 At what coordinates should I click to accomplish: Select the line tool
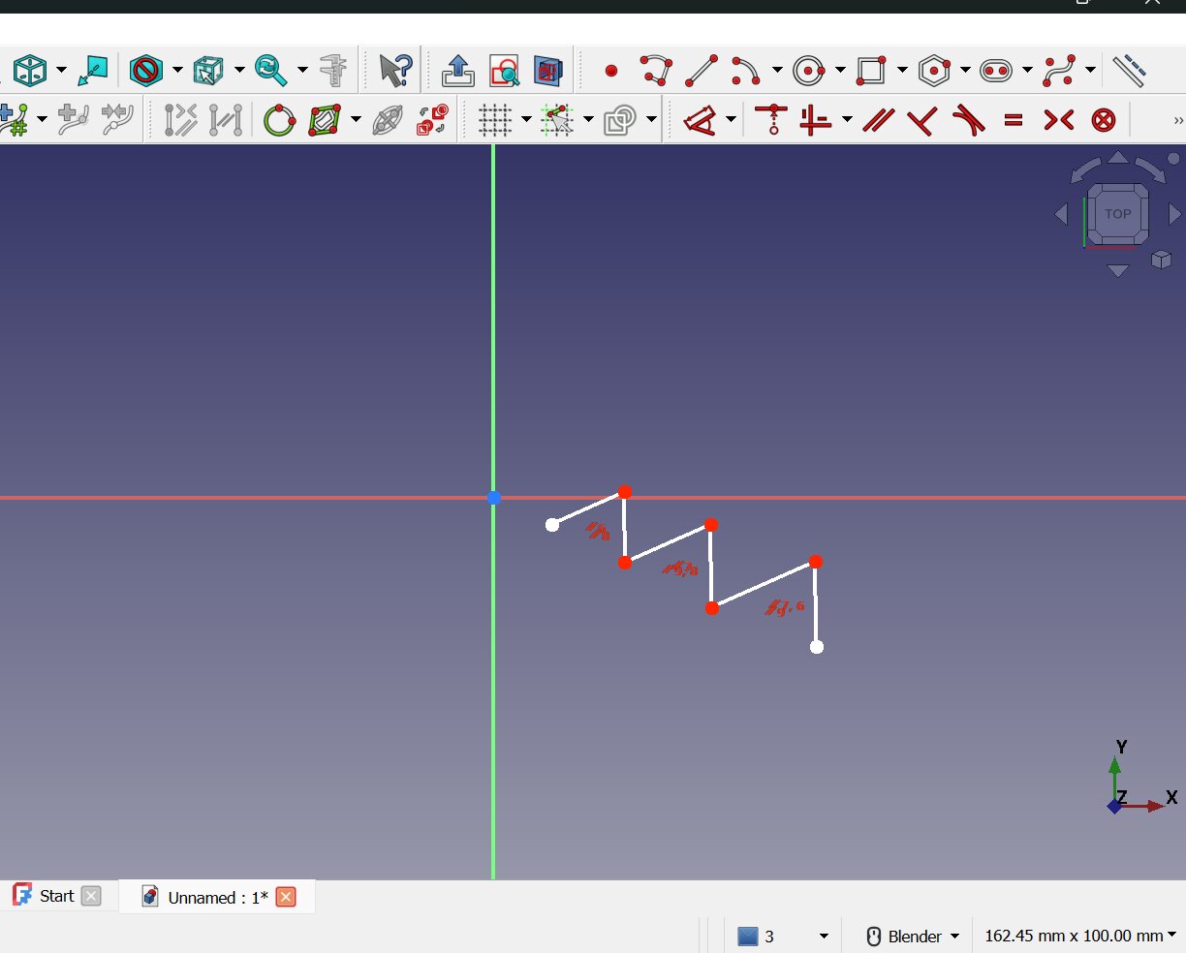pyautogui.click(x=702, y=71)
